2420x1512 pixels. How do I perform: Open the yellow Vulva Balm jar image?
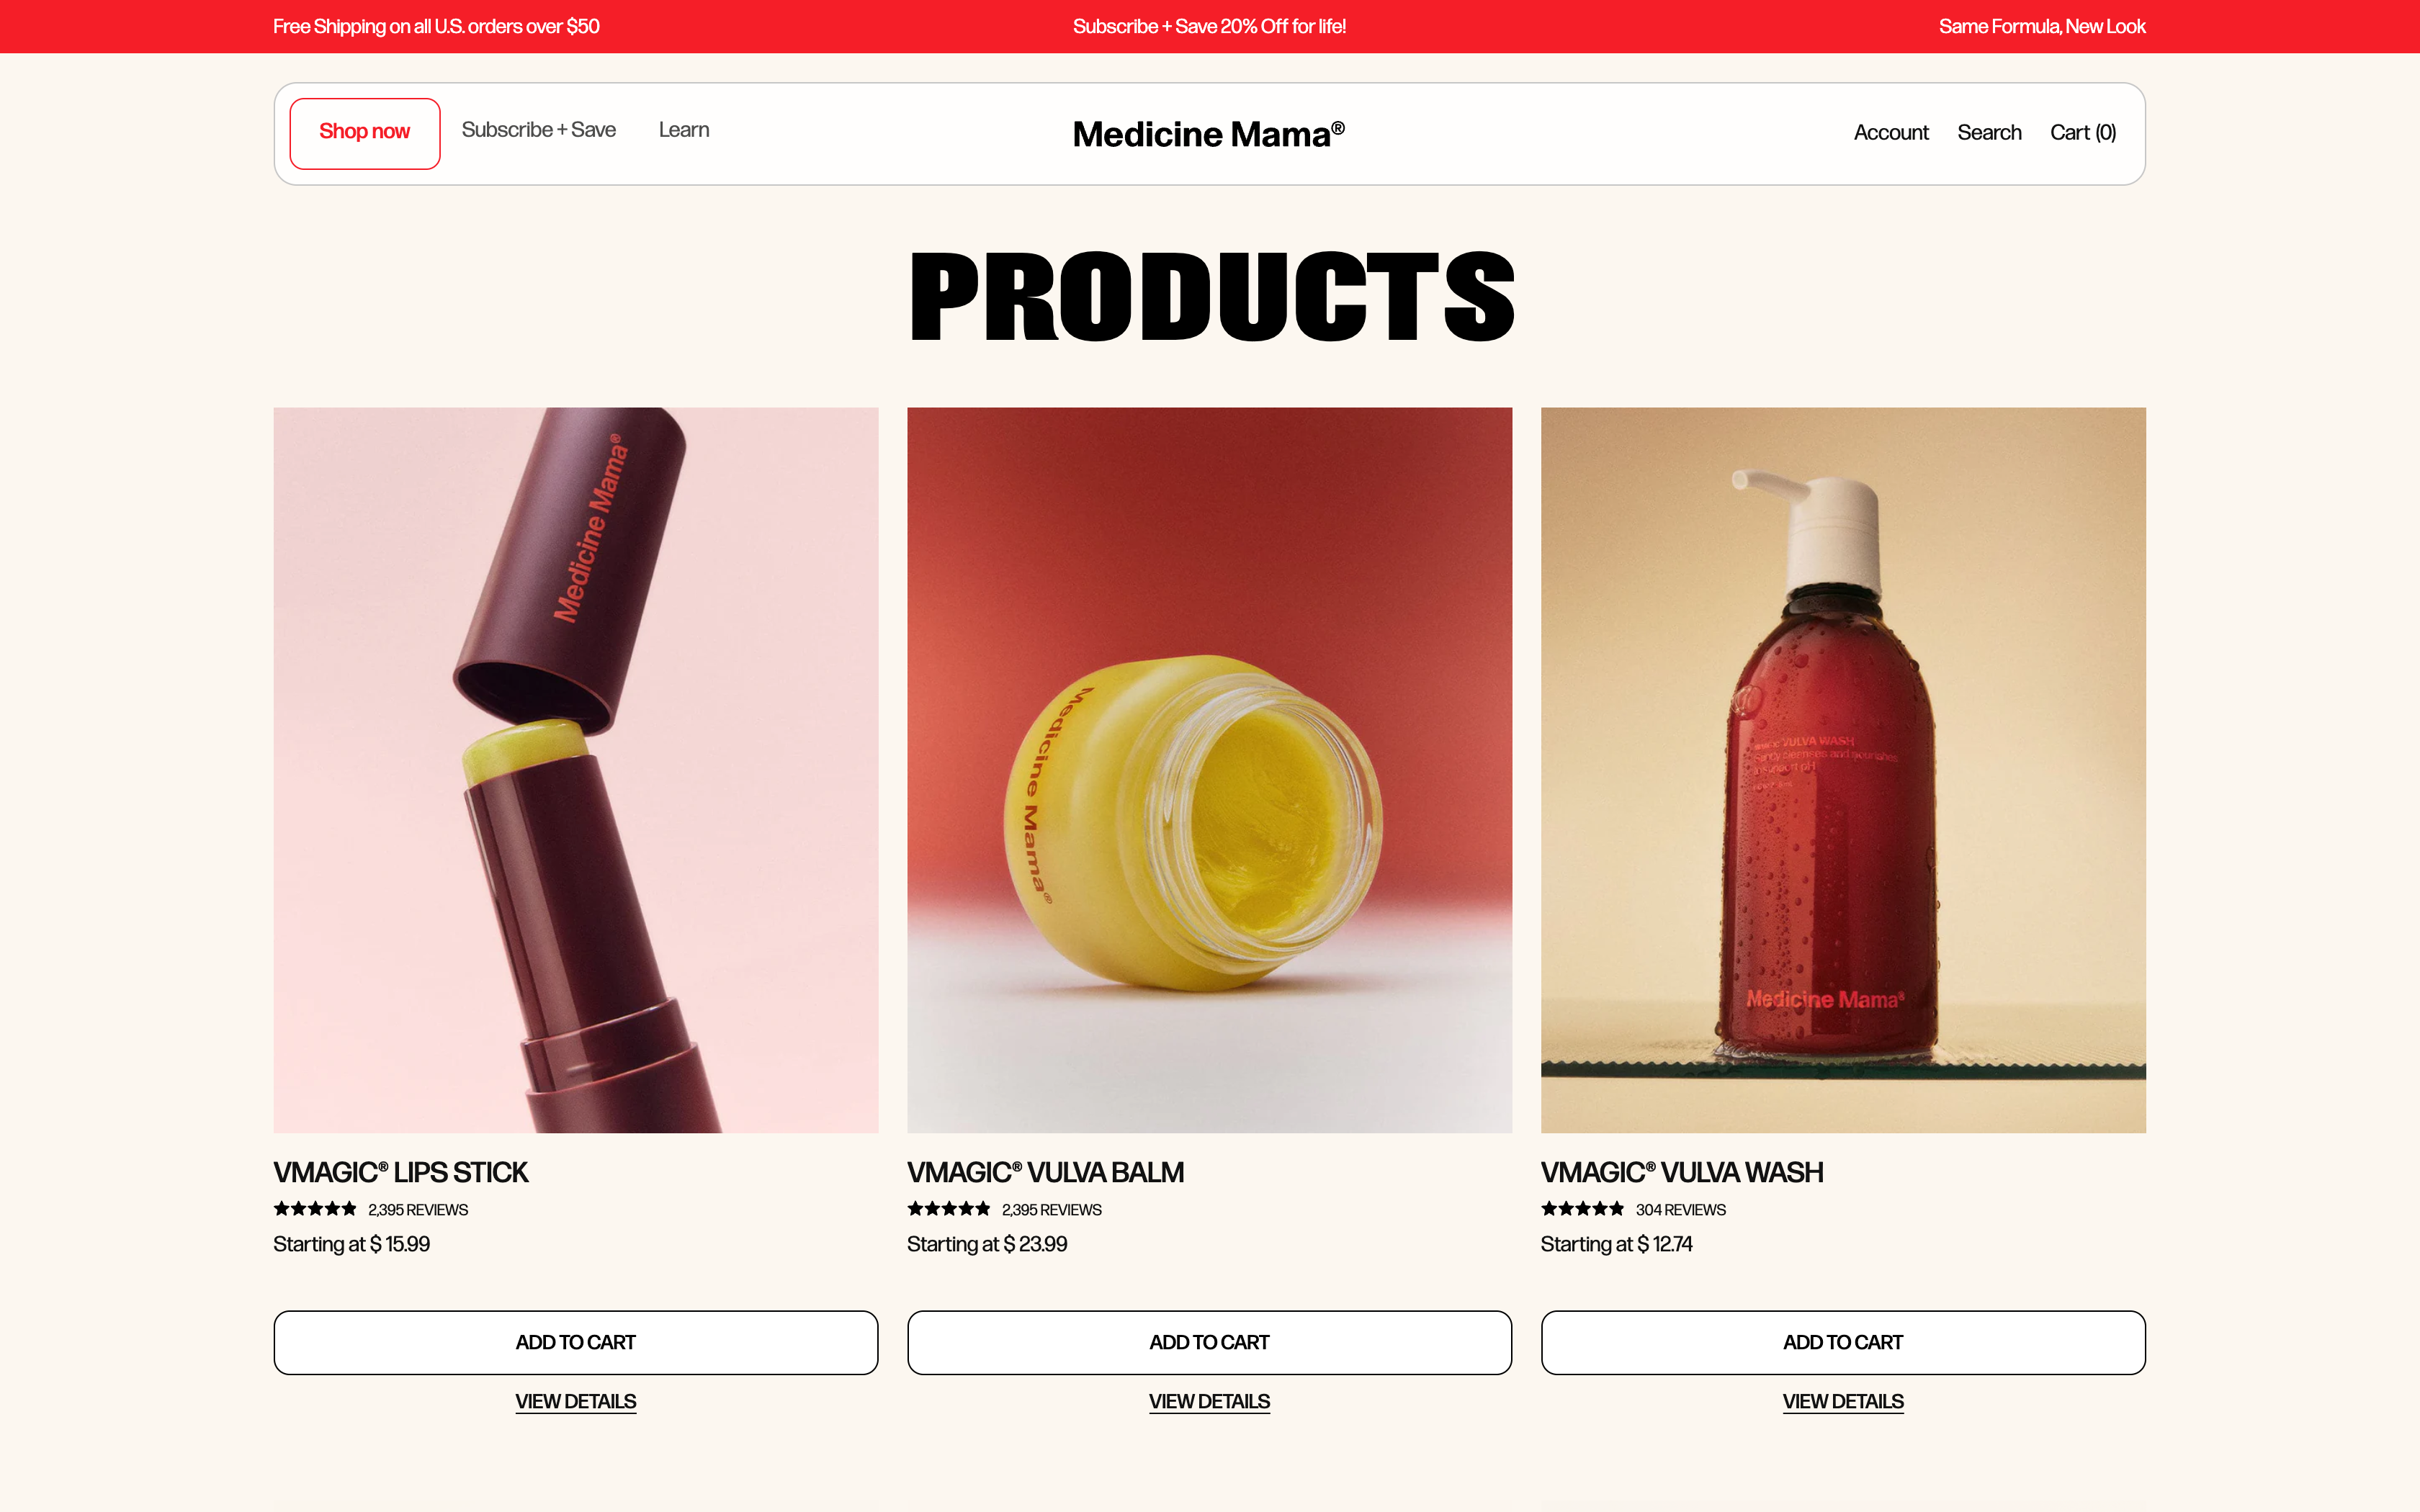[1209, 770]
